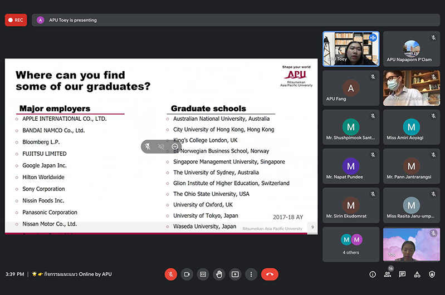Turn on closed captions
Image resolution: width=445 pixels, height=295 pixels.
tap(203, 274)
